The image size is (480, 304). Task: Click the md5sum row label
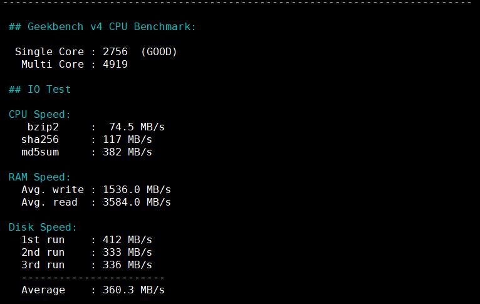point(39,152)
